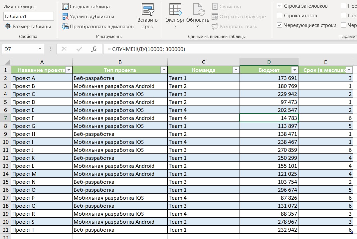Select row 12 header
The image size is (357, 239).
tap(5, 158)
